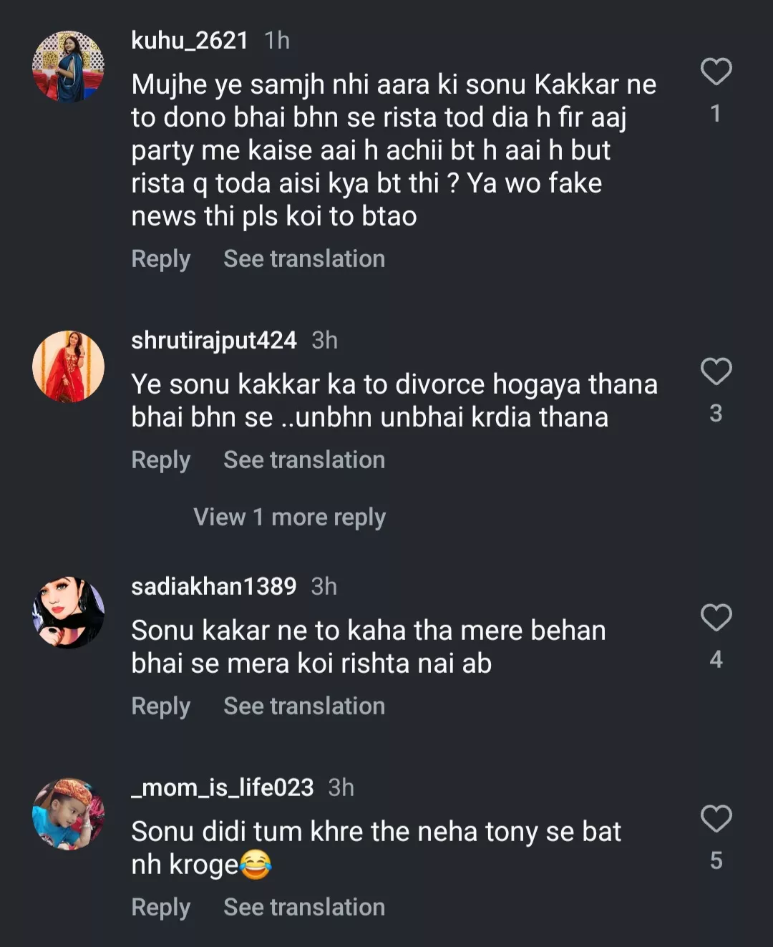This screenshot has width=773, height=947.
Task: View sadiakhan1389's avatar
Action: [69, 612]
